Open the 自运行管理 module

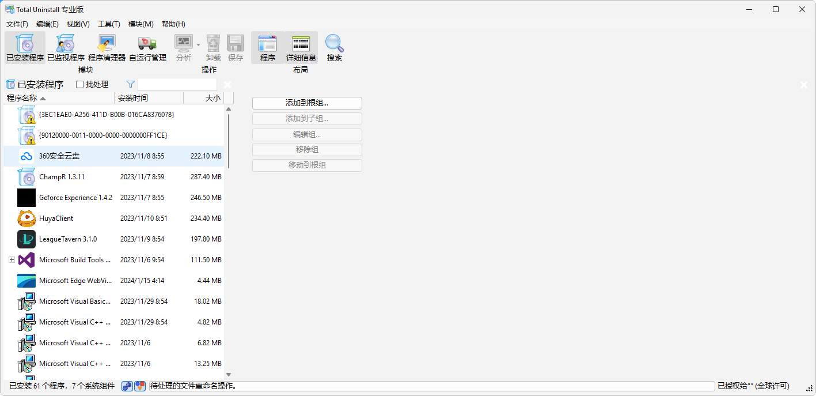[x=147, y=47]
